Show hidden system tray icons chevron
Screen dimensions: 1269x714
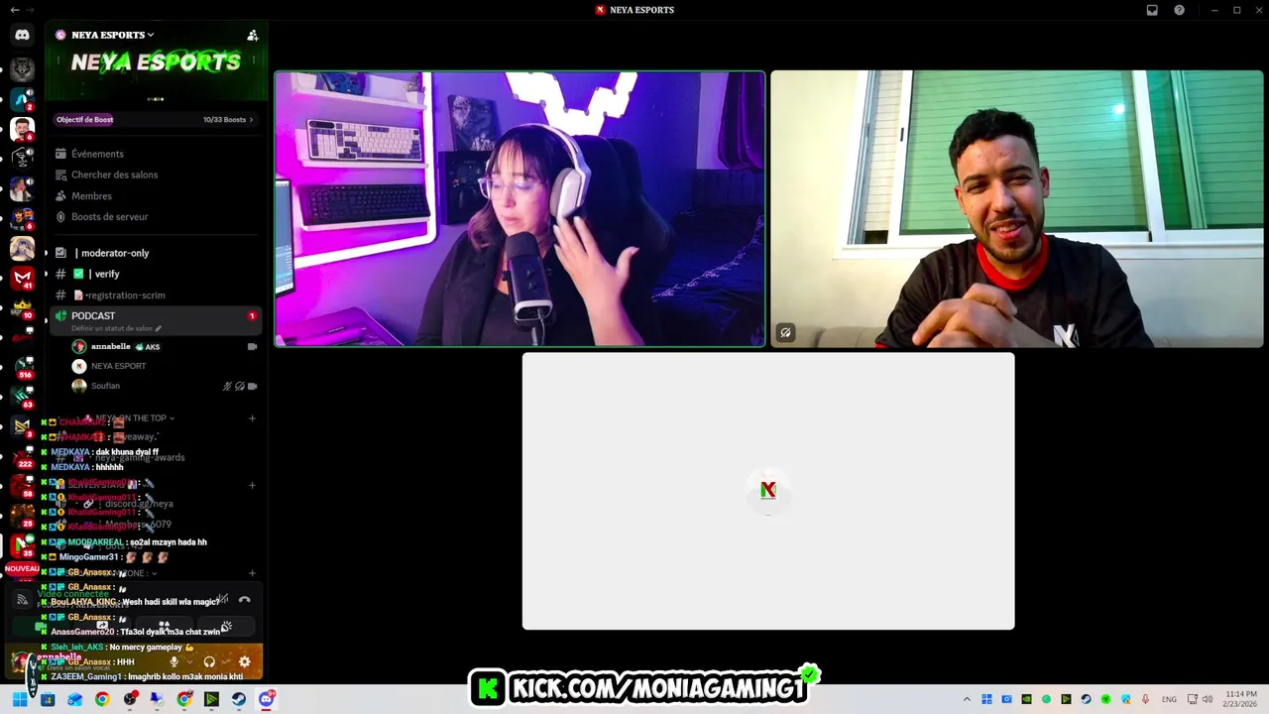click(967, 699)
